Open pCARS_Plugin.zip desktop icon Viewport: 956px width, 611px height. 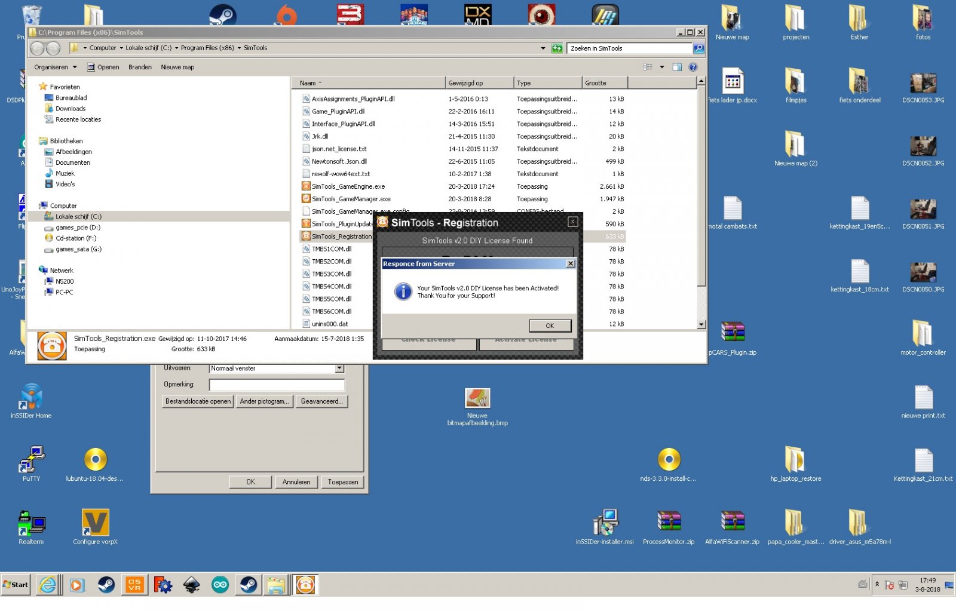point(733,338)
